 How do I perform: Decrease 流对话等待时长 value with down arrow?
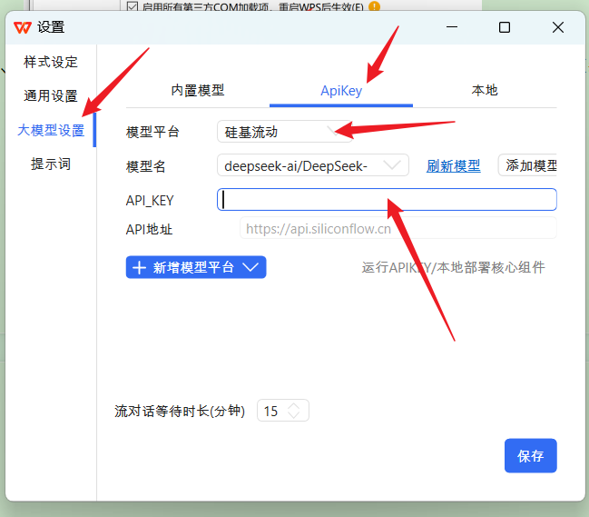[293, 414]
